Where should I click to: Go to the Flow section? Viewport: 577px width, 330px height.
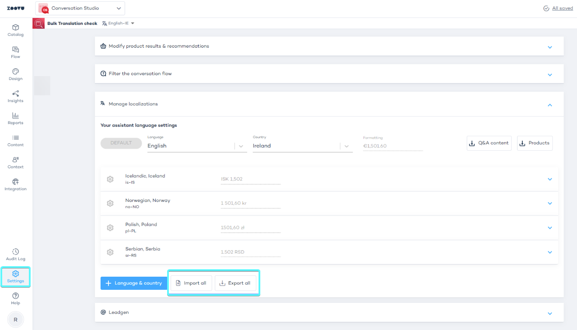(x=15, y=52)
